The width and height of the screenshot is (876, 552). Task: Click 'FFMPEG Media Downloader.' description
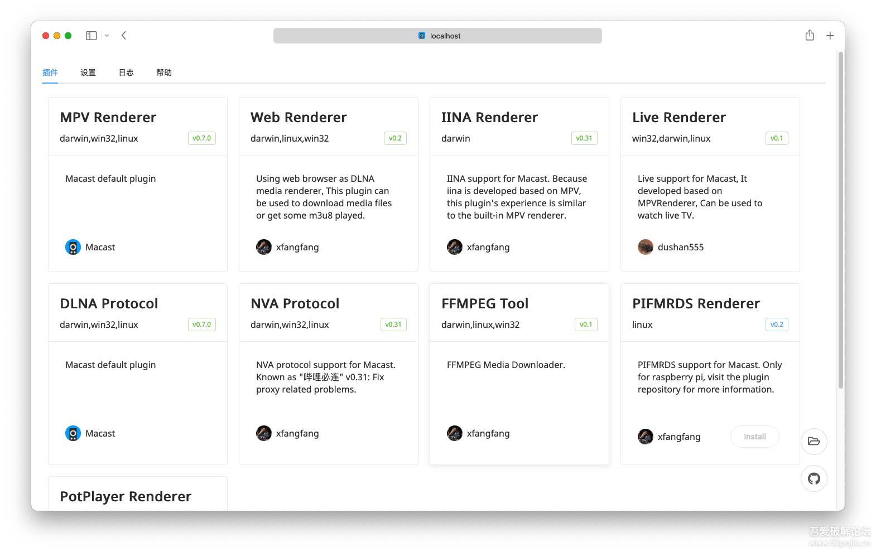pyautogui.click(x=506, y=365)
